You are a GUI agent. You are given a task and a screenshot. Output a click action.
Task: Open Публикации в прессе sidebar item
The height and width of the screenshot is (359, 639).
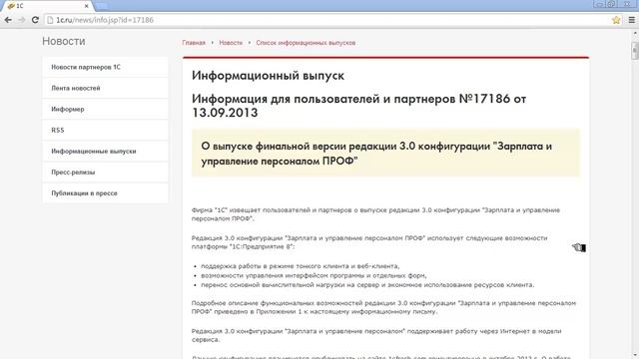(x=105, y=193)
